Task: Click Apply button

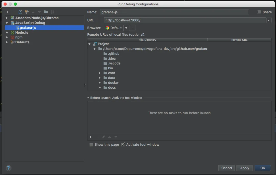Action: (245, 168)
